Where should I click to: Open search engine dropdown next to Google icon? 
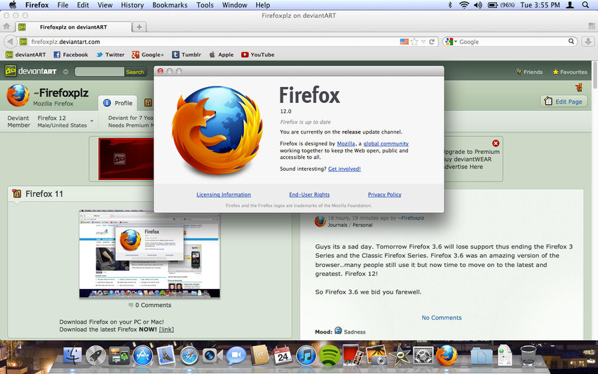click(455, 42)
